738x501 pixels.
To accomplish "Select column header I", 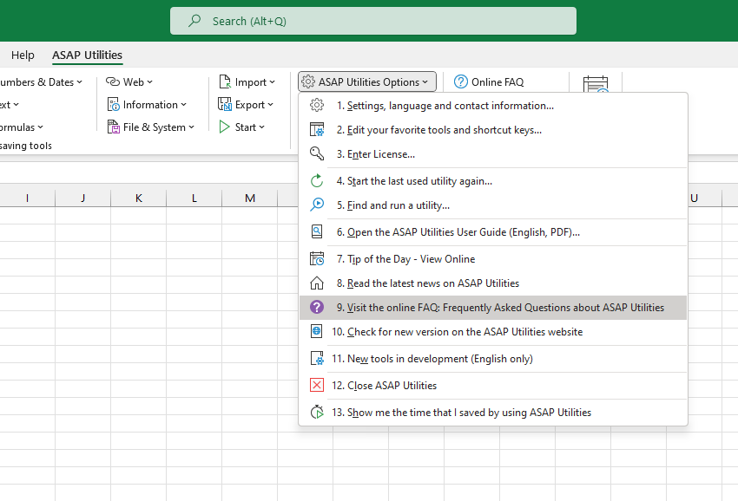I will (x=27, y=198).
